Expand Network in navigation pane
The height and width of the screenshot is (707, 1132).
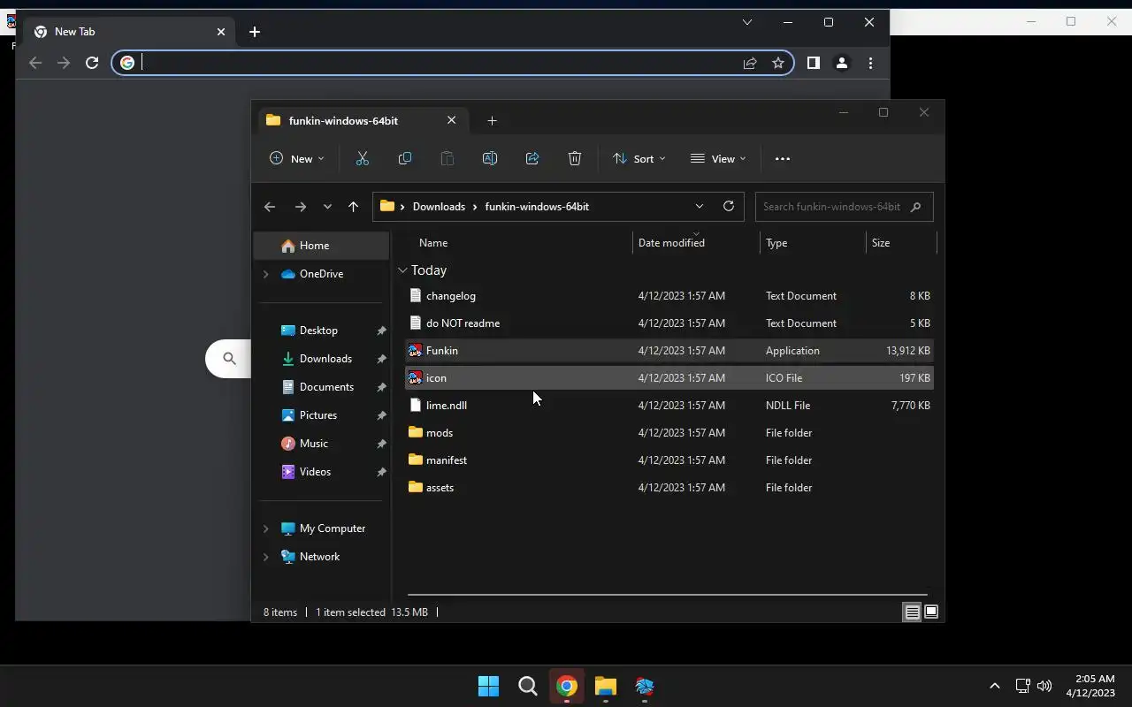[265, 557]
